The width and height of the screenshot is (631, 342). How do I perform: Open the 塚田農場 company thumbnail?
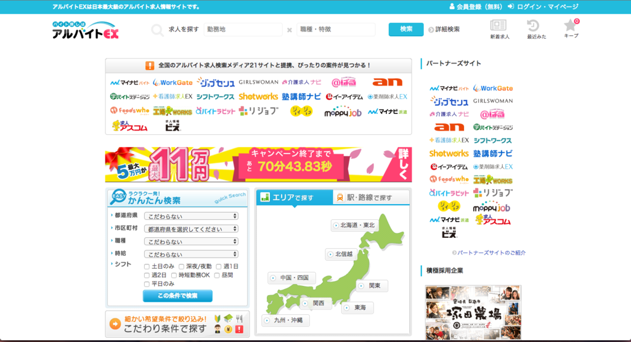(x=473, y=312)
